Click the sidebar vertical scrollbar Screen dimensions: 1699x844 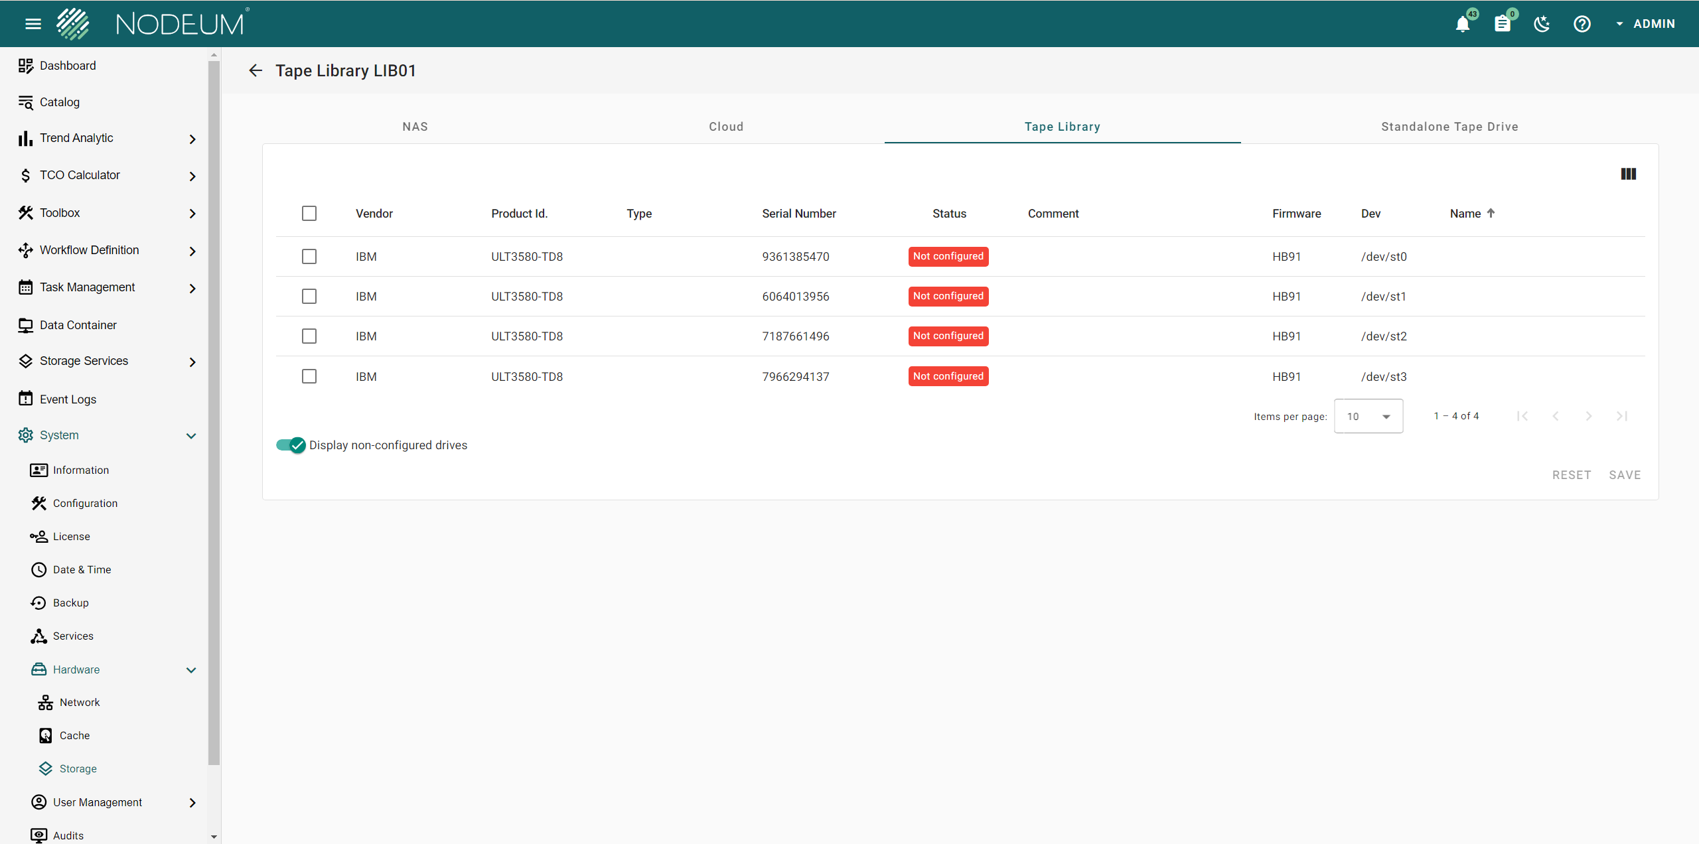pyautogui.click(x=214, y=411)
